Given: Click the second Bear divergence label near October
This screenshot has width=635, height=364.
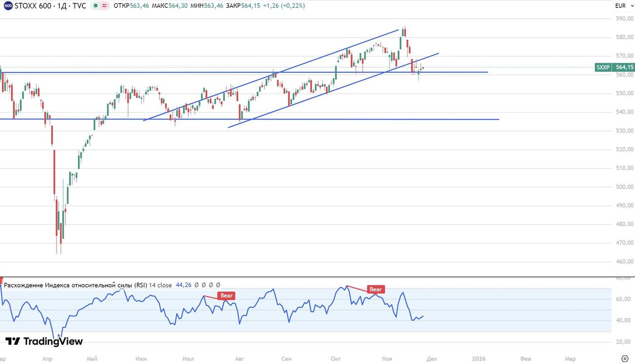Looking at the screenshot, I should [x=376, y=289].
